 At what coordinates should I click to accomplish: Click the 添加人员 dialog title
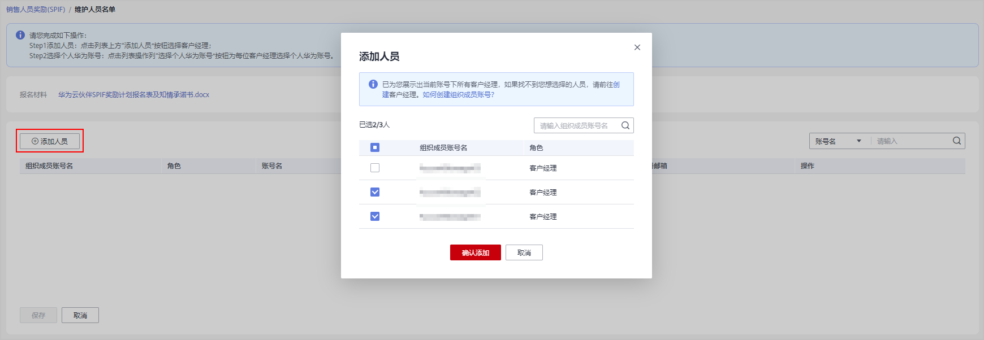coord(379,56)
